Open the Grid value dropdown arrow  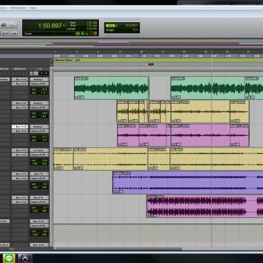pyautogui.click(x=138, y=25)
